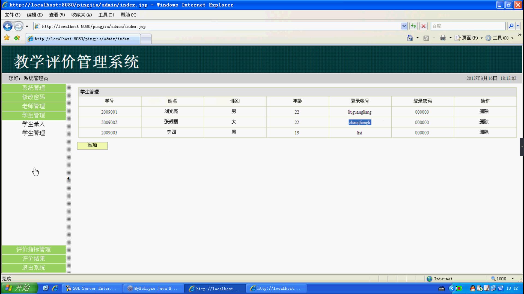Click the liuguangliang login account cell
Image resolution: width=524 pixels, height=294 pixels.
[360, 112]
